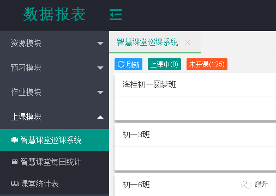
Task: Open 课堂统计表 in the sidebar
Action: pyautogui.click(x=55, y=183)
